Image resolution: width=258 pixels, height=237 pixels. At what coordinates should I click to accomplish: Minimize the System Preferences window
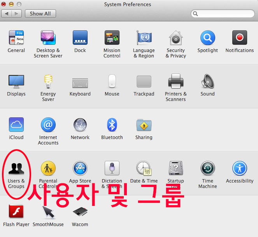pos(11,4)
